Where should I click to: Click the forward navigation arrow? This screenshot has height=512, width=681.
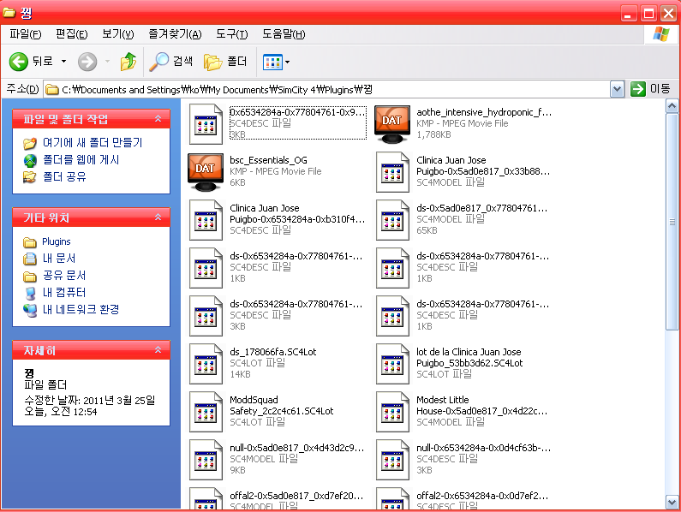87,62
